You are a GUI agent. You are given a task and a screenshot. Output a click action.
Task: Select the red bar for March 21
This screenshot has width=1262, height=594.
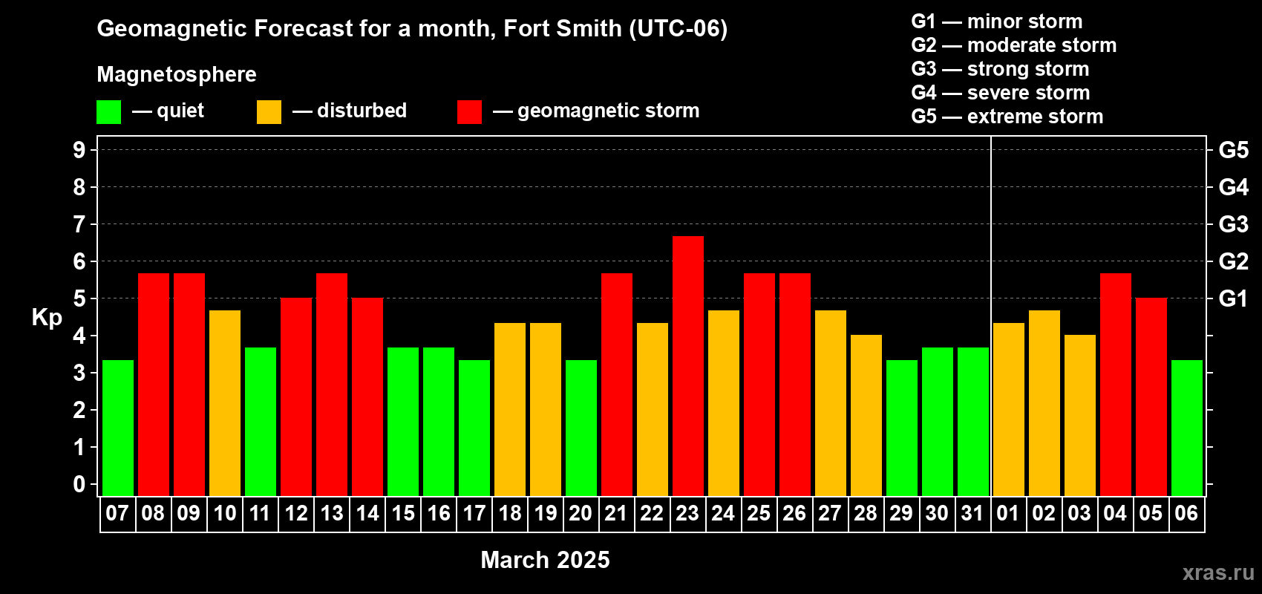click(617, 385)
